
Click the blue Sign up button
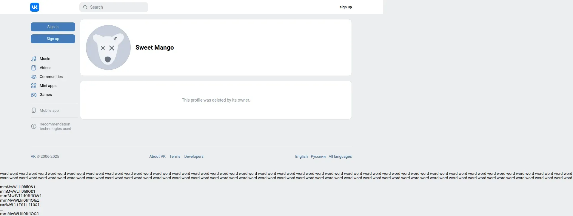pos(53,39)
